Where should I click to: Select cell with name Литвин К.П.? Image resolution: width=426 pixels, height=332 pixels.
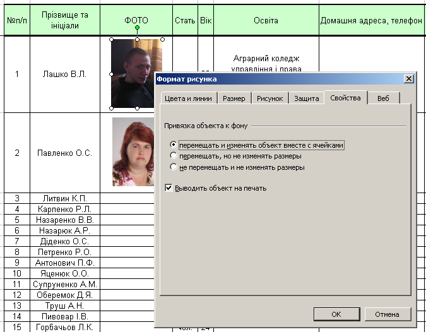pyautogui.click(x=65, y=198)
